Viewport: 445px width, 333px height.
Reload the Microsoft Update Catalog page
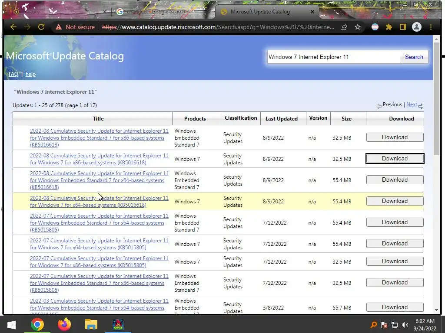click(41, 27)
